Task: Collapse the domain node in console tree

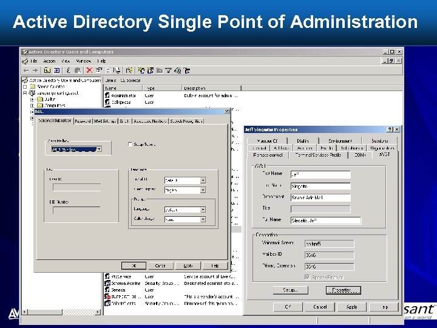Action: click(x=25, y=93)
